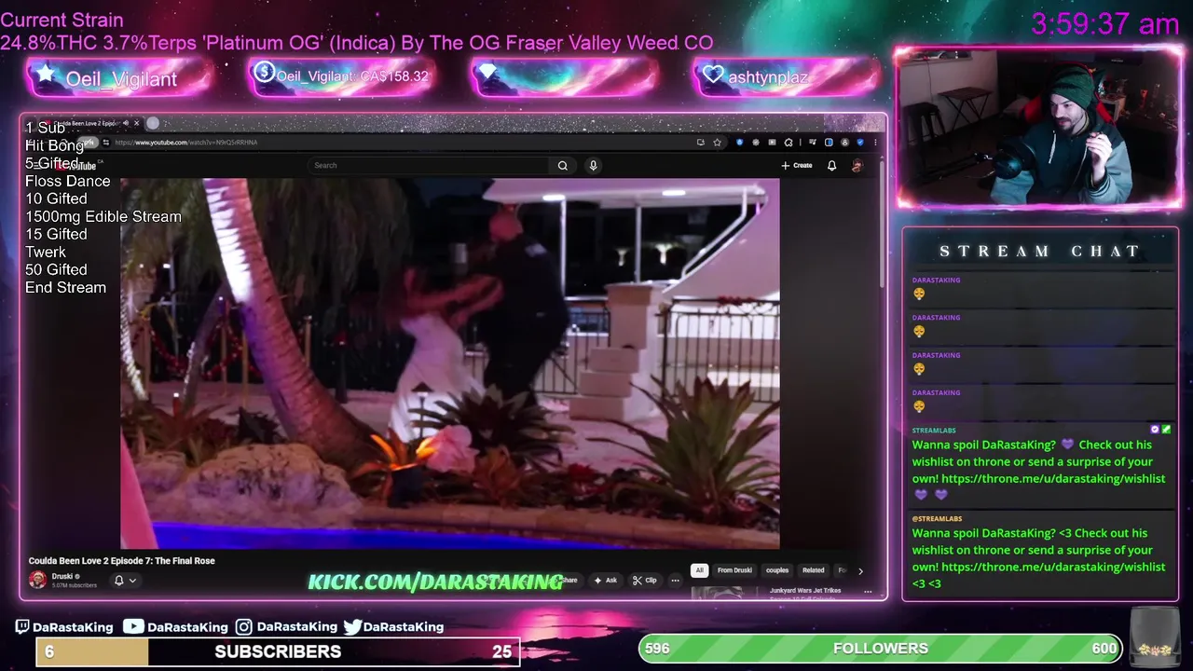This screenshot has height=671, width=1193.
Task: Select the From Druski filter chip
Action: point(734,570)
